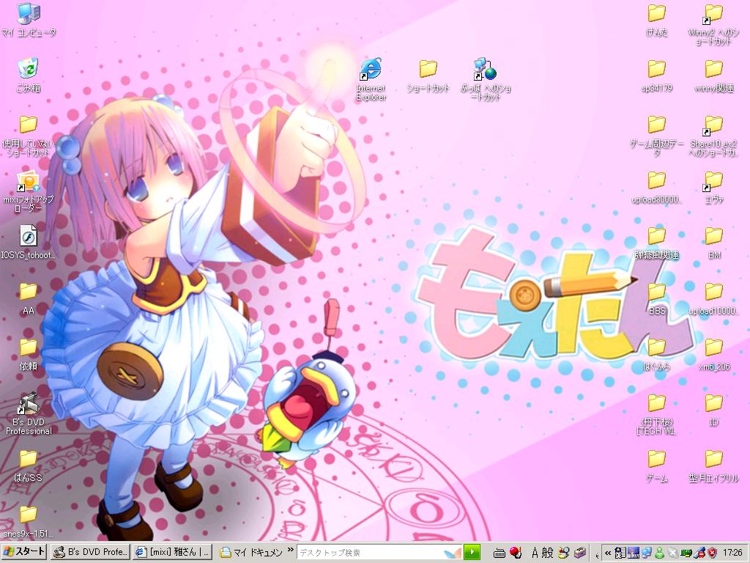Select the 使用していないショートカット folder
Screen dimensions: 750x563
tap(29, 136)
